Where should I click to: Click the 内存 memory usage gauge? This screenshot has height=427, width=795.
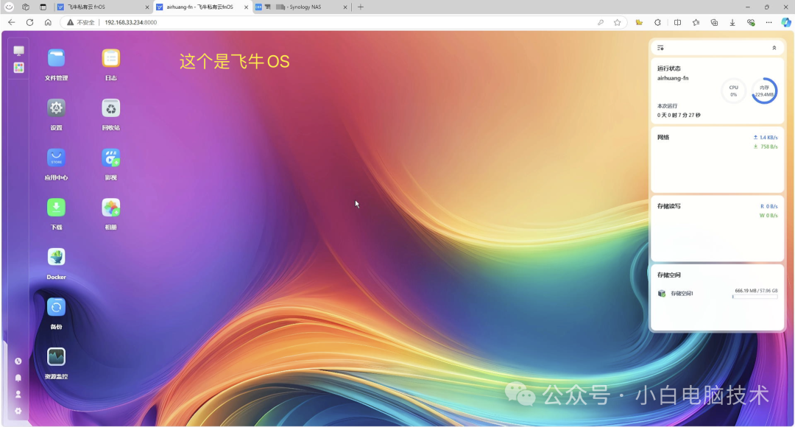[764, 91]
